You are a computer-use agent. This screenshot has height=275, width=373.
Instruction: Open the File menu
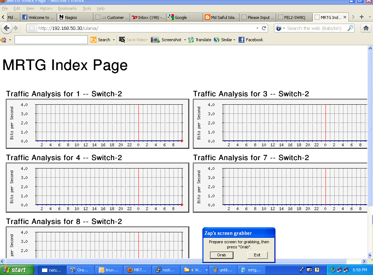[x=5, y=8]
